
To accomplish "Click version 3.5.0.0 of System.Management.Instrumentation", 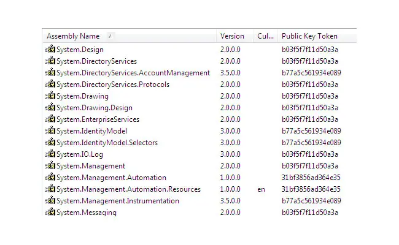I will [230, 201].
